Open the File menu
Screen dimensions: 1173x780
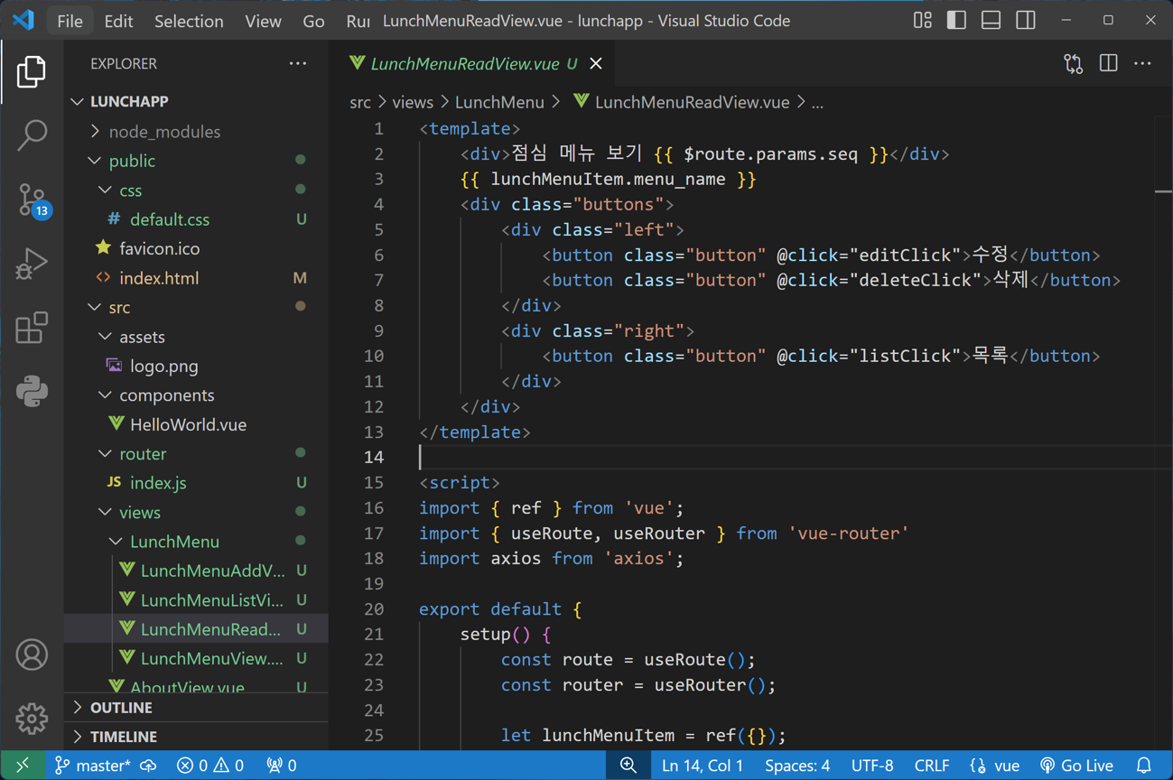click(70, 21)
